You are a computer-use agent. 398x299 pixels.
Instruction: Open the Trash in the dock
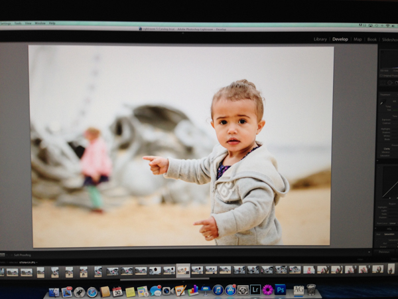click(x=311, y=290)
